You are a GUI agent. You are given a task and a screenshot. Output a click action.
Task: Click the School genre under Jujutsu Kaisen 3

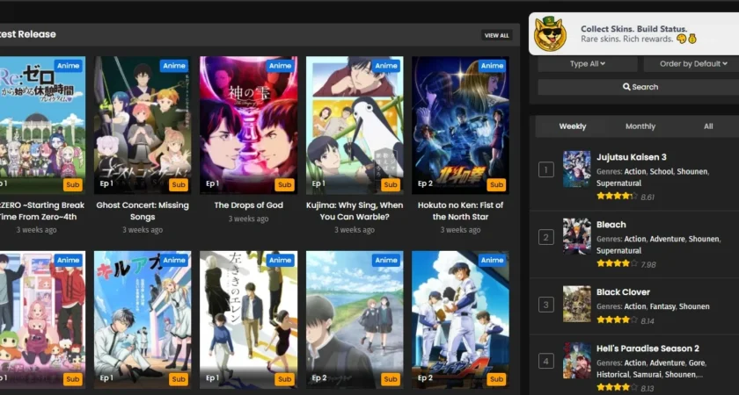coord(662,172)
